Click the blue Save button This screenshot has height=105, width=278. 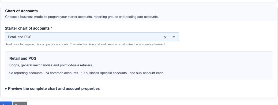coord(6,103)
